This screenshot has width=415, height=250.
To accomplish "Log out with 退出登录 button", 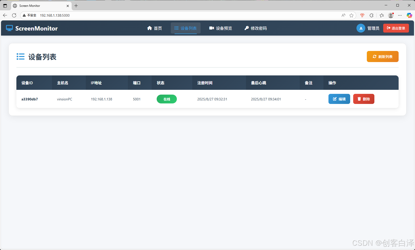I will tap(396, 28).
